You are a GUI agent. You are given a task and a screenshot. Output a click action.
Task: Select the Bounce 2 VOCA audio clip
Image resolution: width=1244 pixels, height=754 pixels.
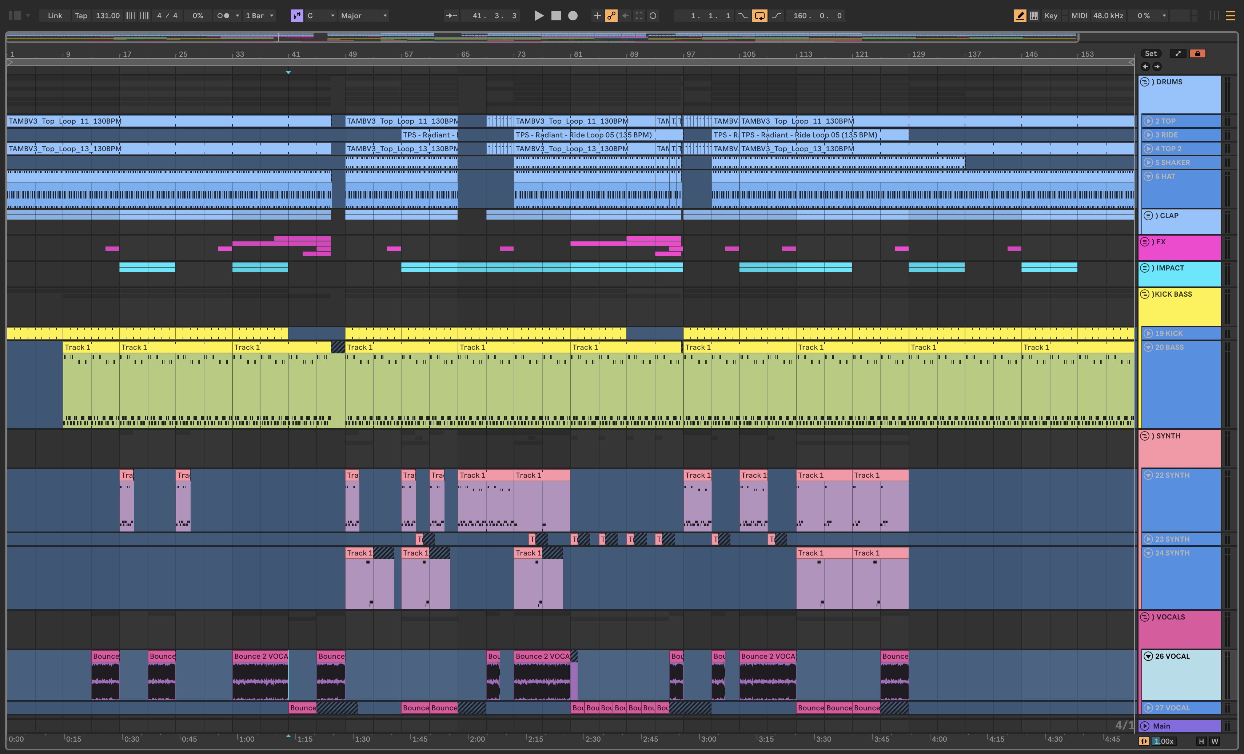click(260, 656)
